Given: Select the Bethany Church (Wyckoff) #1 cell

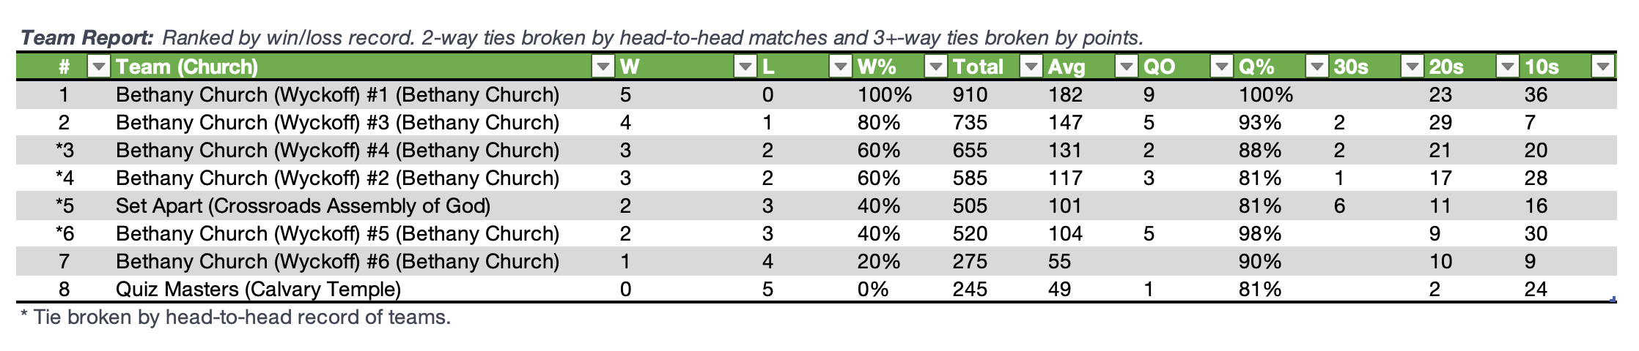Looking at the screenshot, I should coord(337,95).
